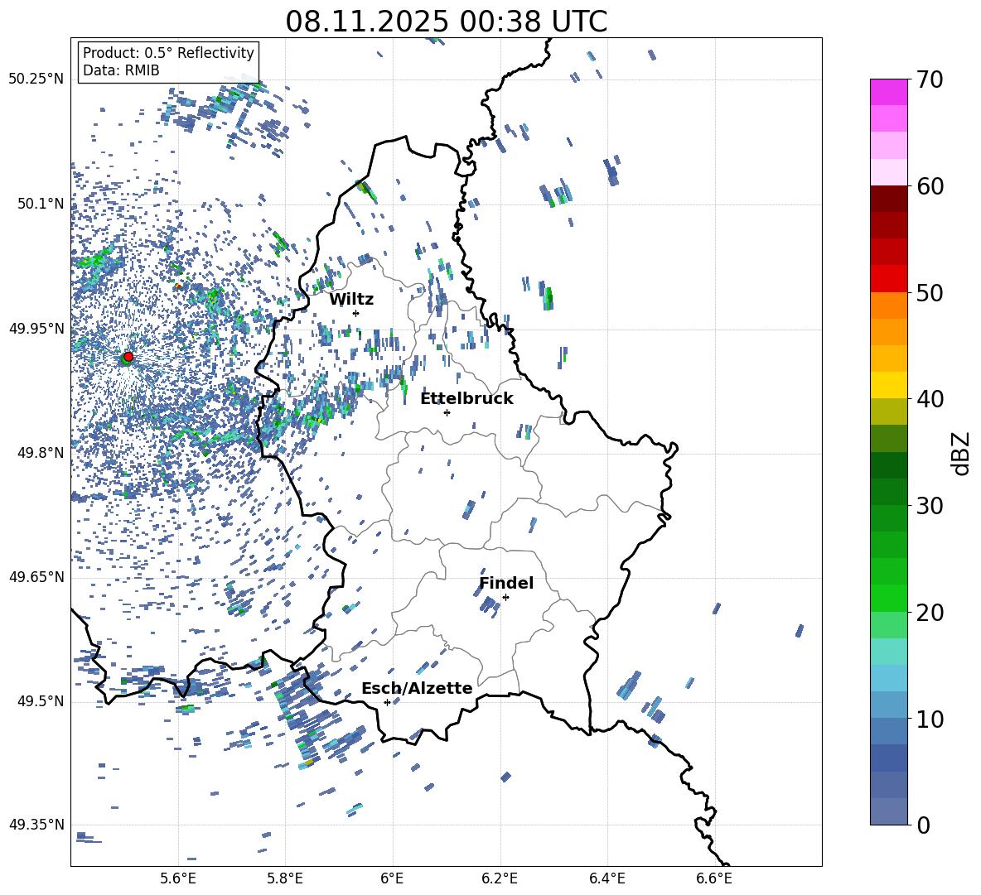Click the 50.25°N latitude tick label

(x=36, y=79)
